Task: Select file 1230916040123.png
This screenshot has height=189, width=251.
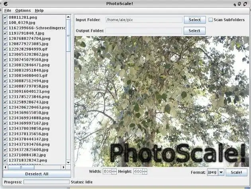Action: (29, 91)
